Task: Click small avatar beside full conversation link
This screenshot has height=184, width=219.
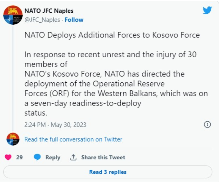Action: 13,139
